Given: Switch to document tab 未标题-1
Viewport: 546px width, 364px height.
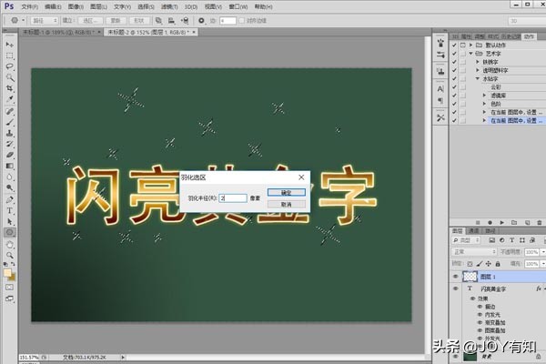Looking at the screenshot, I should (58, 32).
